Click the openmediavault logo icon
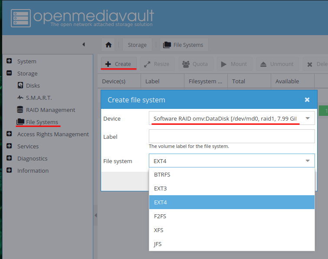 pyautogui.click(x=21, y=18)
